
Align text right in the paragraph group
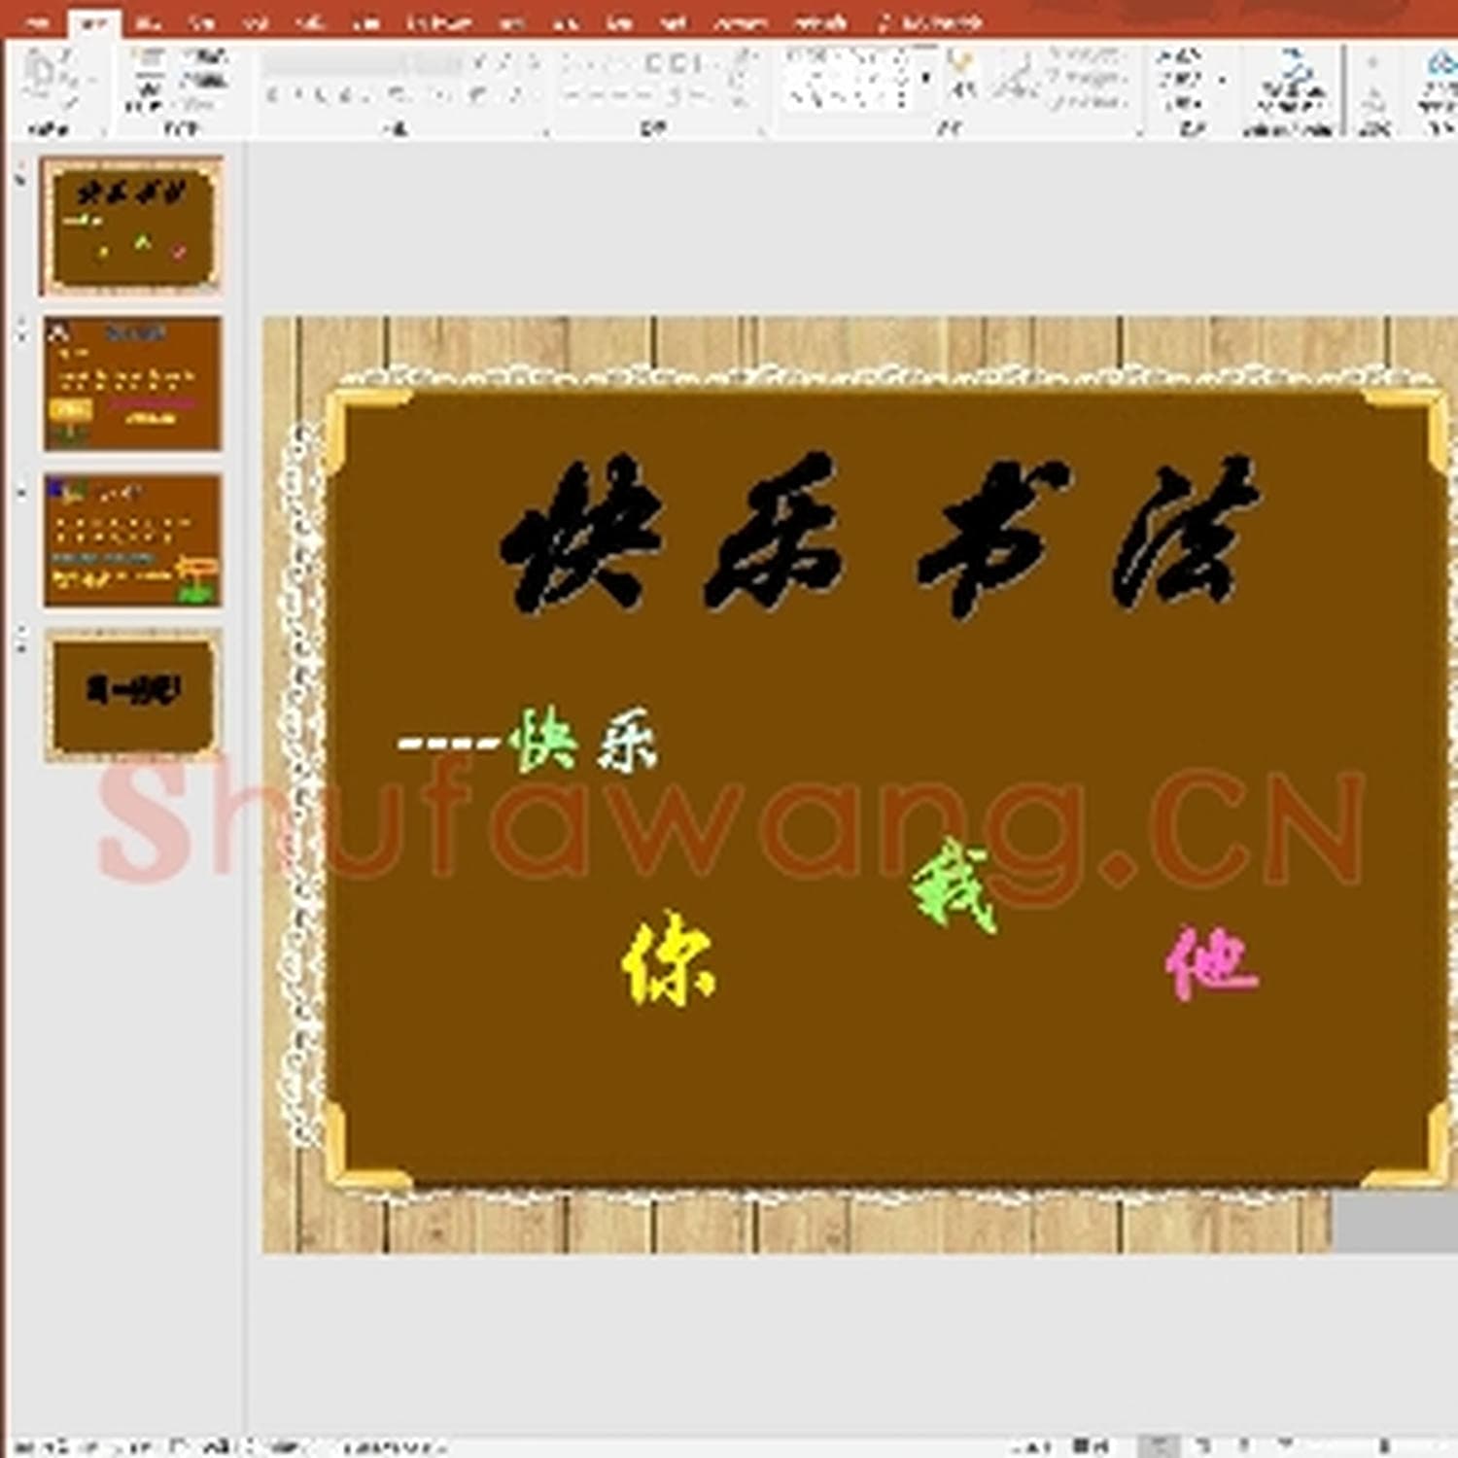pos(619,96)
